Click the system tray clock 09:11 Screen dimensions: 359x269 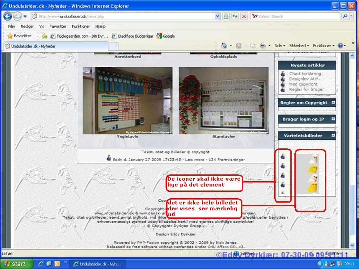pyautogui.click(x=349, y=264)
